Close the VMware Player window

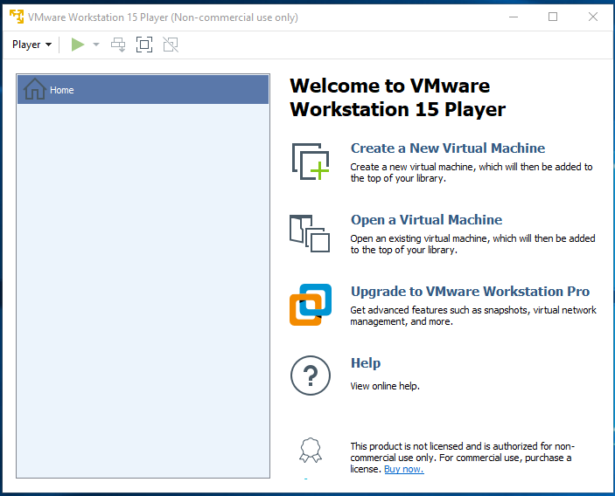593,17
